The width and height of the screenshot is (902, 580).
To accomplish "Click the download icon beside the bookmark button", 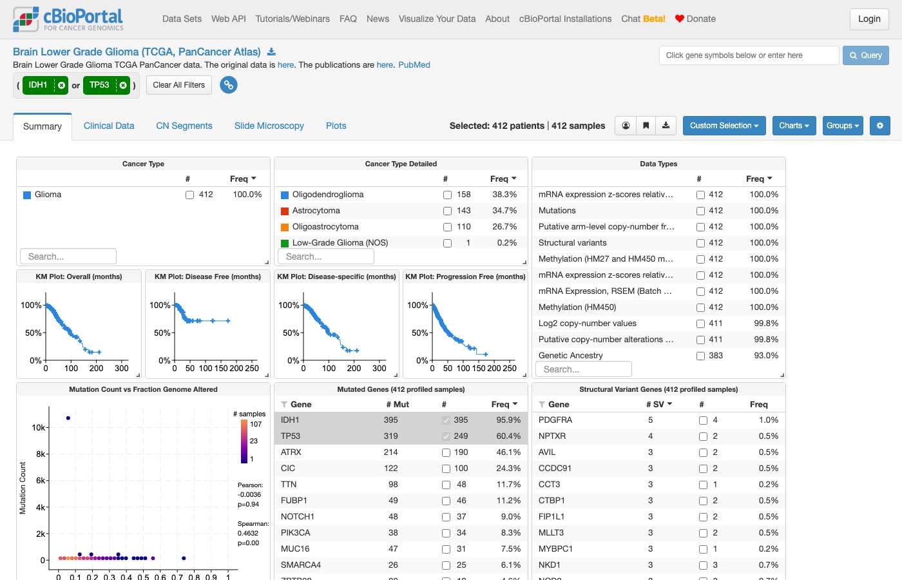I will 666,126.
